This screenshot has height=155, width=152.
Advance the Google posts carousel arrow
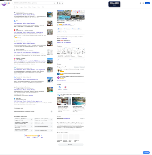click(x=84, y=105)
